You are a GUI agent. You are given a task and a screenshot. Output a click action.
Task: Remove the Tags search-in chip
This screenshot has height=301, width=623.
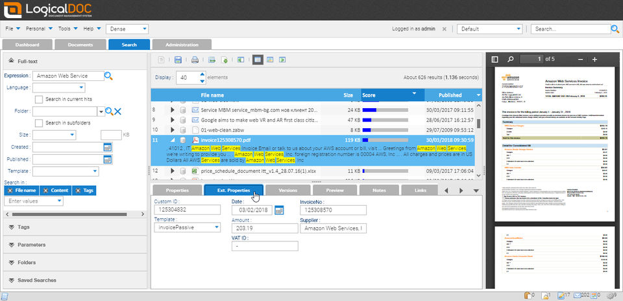click(78, 190)
